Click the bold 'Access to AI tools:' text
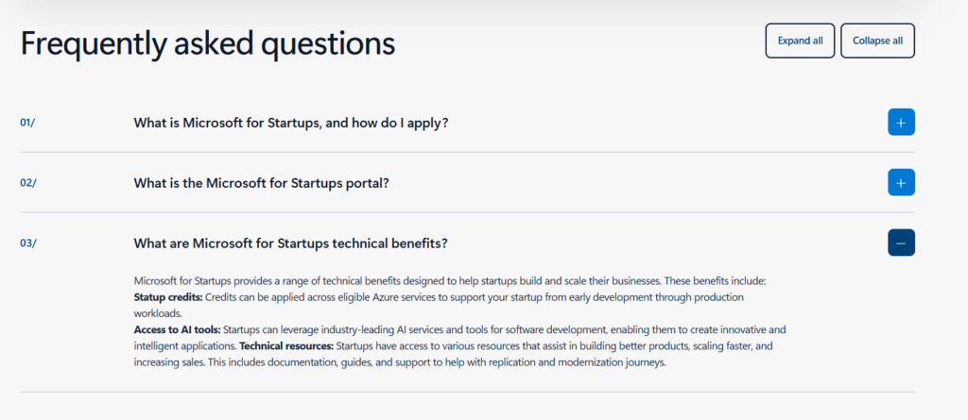 (177, 330)
